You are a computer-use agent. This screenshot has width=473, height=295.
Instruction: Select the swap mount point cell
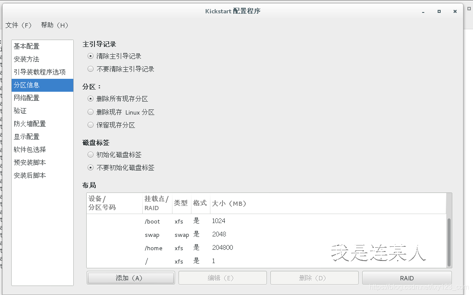pos(152,235)
